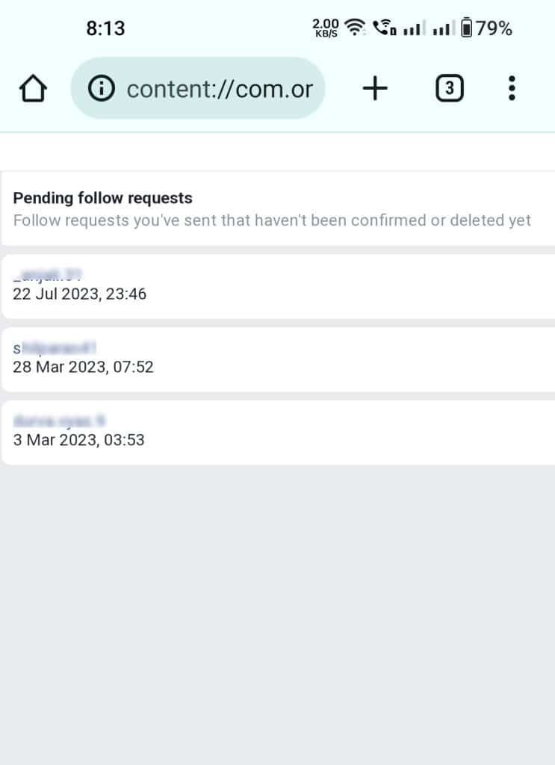555x765 pixels.
Task: Tap the clock showing 8:13
Action: (106, 28)
